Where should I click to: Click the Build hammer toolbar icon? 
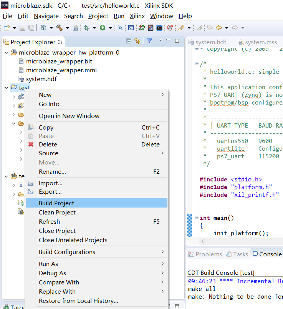pyautogui.click(x=59, y=28)
